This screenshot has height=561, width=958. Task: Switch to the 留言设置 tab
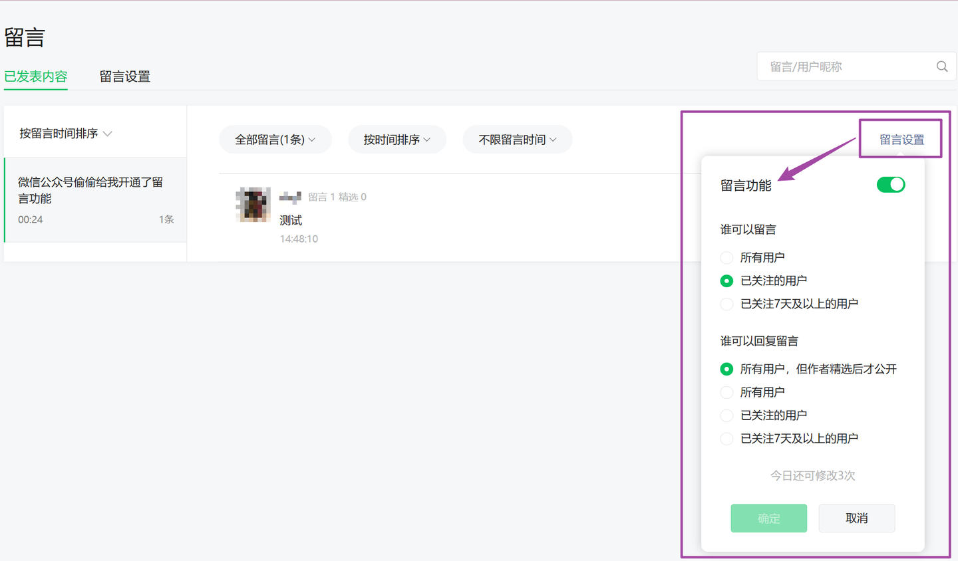(x=125, y=76)
